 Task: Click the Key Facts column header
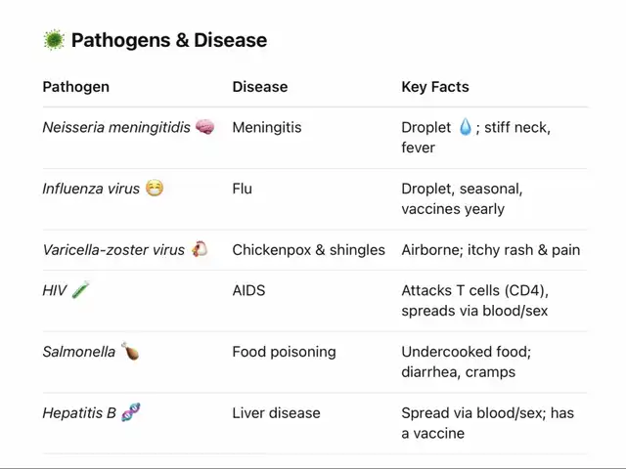pyautogui.click(x=435, y=87)
